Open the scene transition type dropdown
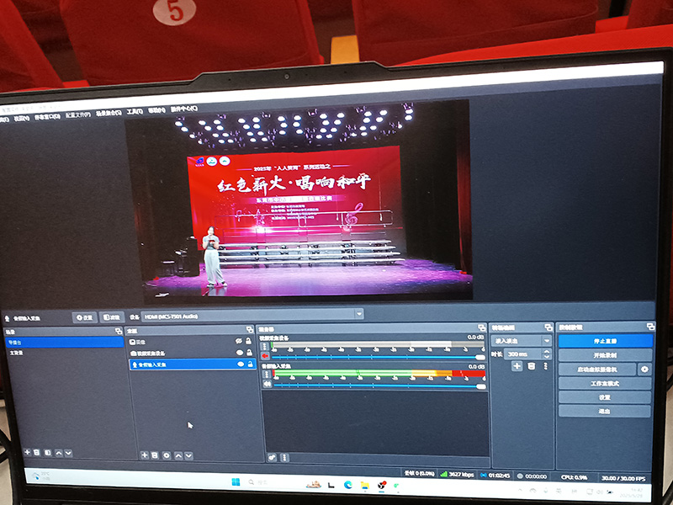The image size is (673, 505). [547, 341]
